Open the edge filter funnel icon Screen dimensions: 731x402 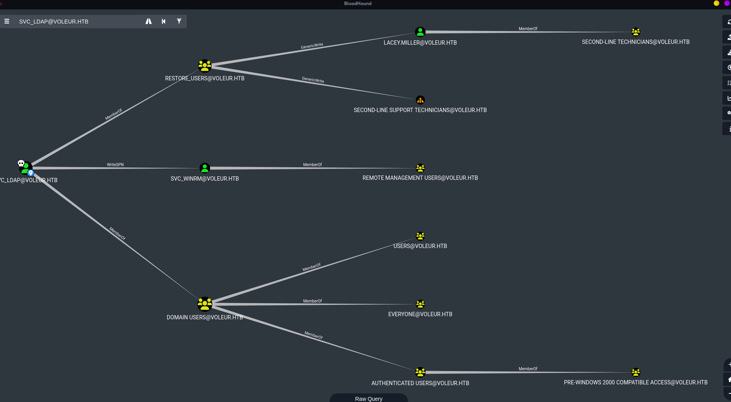(179, 22)
